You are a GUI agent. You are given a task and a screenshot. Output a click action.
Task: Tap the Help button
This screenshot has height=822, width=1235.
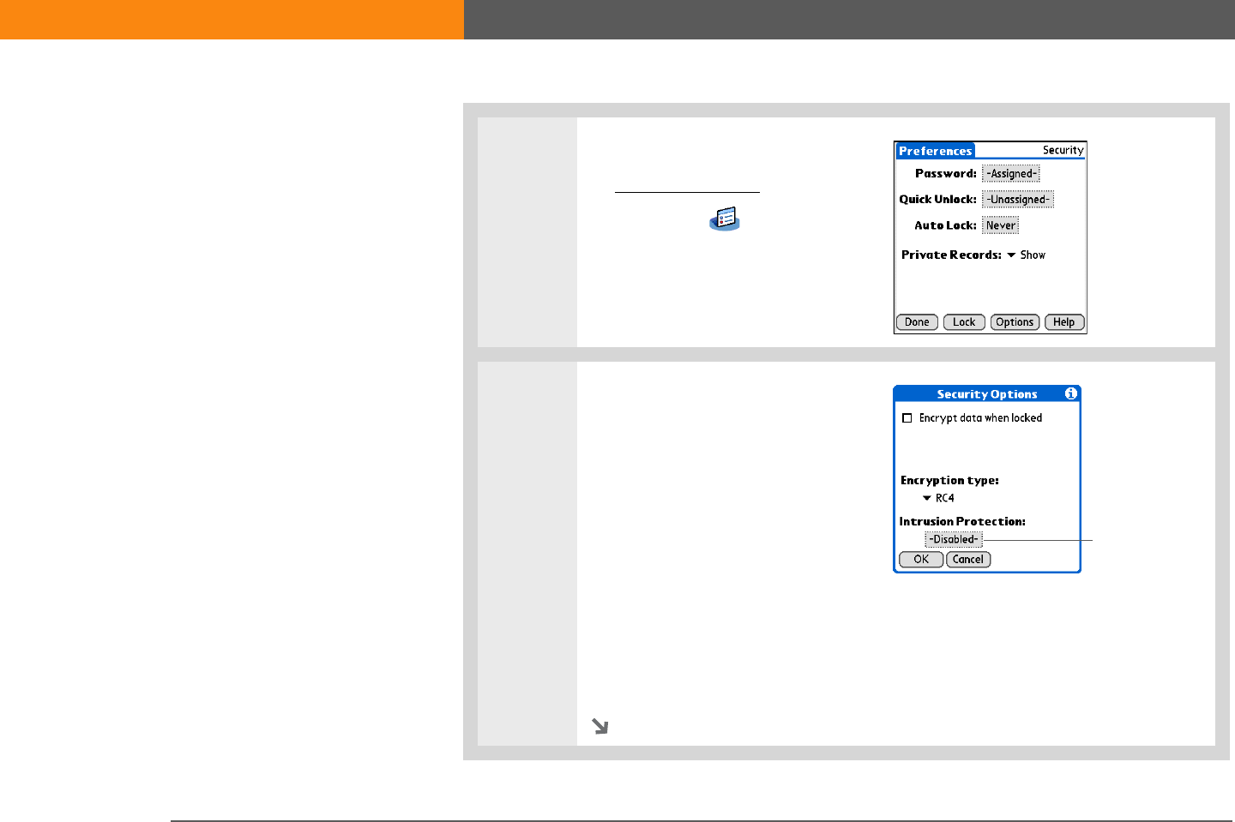pos(1064,322)
